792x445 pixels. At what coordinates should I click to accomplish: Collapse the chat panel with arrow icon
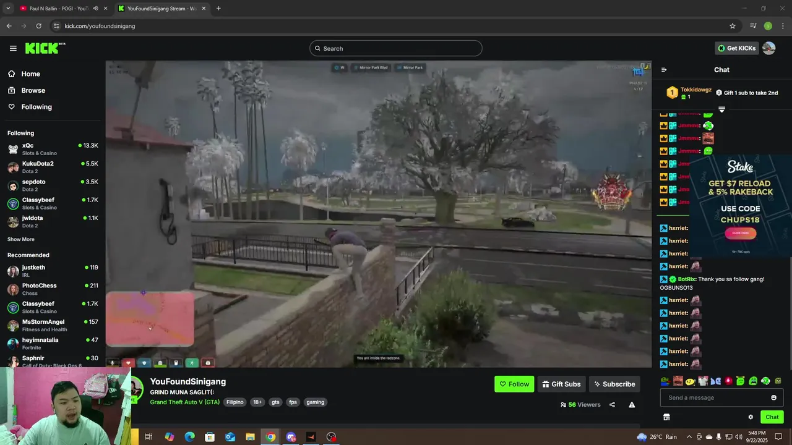pyautogui.click(x=664, y=70)
